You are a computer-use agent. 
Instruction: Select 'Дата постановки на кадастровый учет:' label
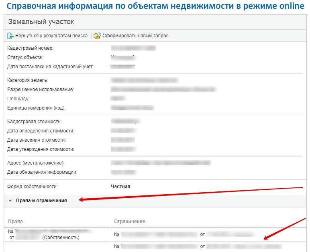tap(51, 67)
